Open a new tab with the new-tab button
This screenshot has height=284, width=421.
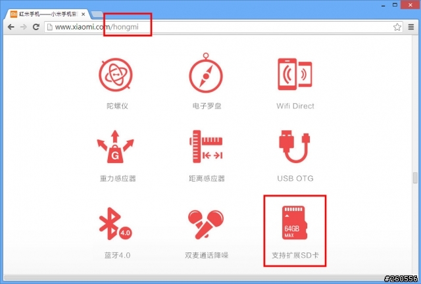(97, 14)
